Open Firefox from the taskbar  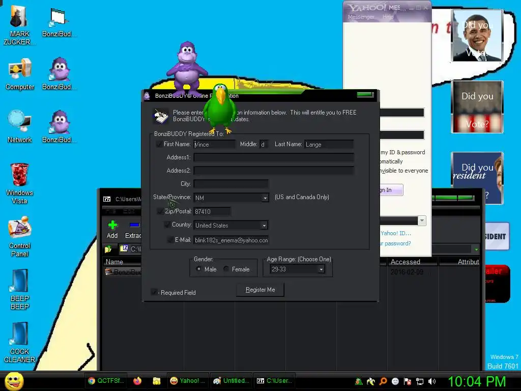coord(137,381)
